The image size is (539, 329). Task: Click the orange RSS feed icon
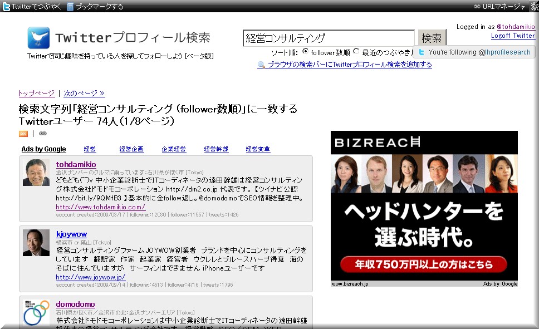pyautogui.click(x=23, y=134)
